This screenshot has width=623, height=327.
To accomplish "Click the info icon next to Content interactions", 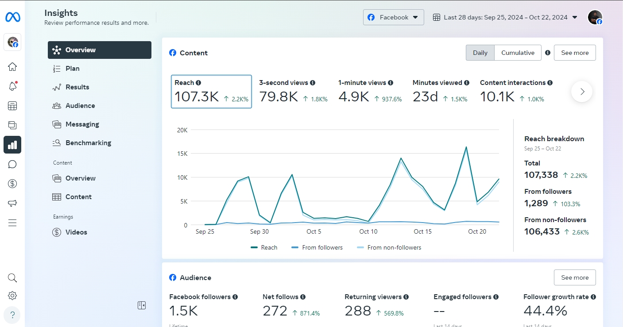I will [550, 83].
